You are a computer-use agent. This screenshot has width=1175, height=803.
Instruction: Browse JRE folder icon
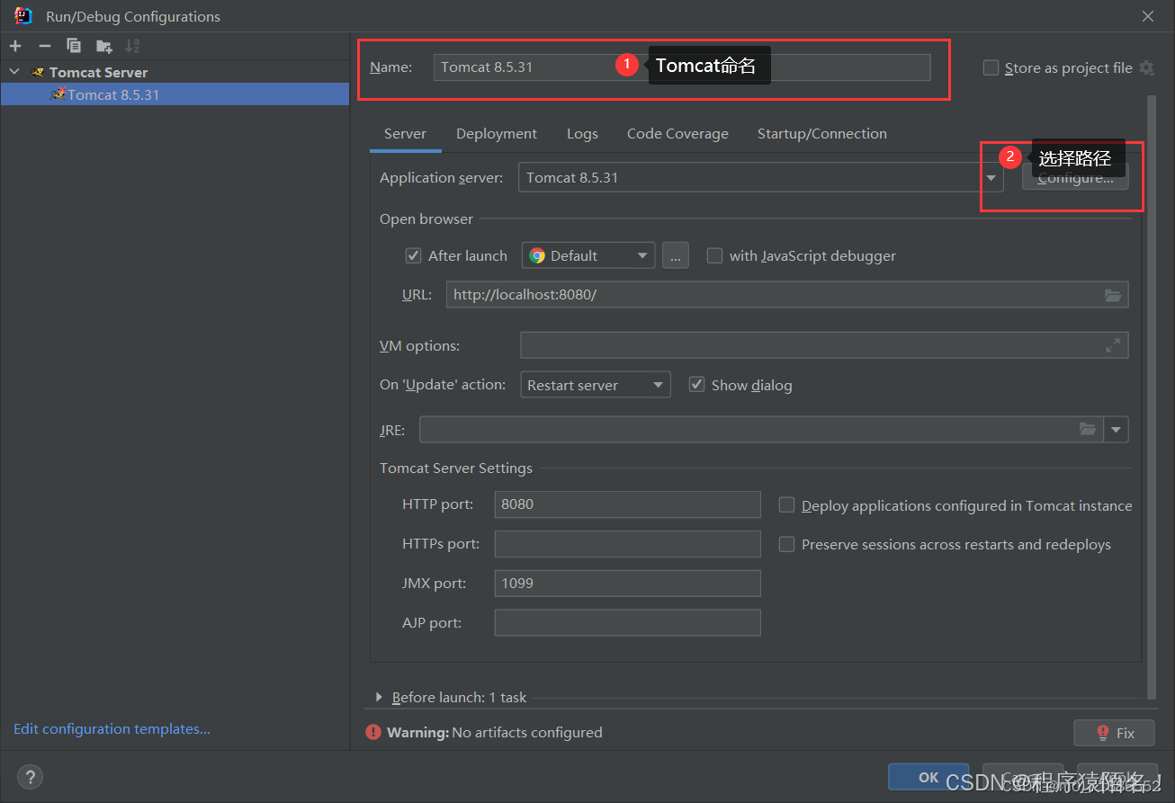tap(1088, 430)
